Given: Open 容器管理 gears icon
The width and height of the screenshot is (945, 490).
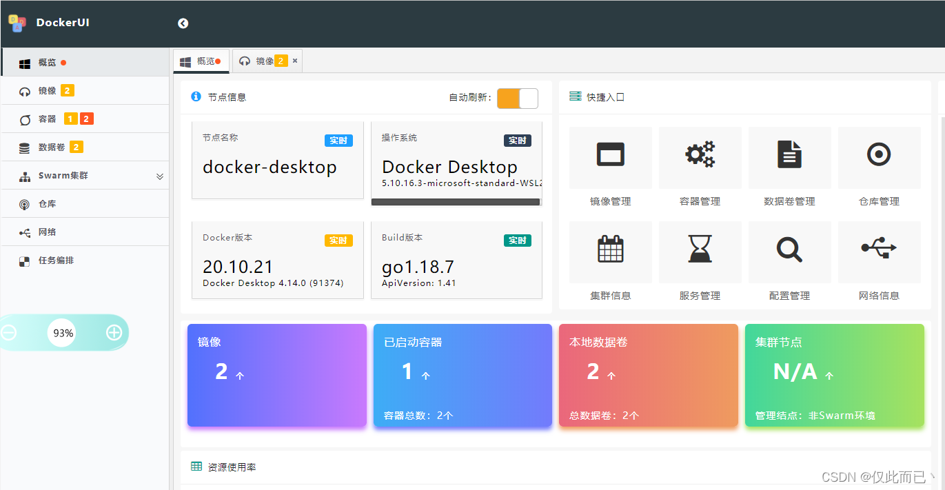Looking at the screenshot, I should tap(700, 154).
